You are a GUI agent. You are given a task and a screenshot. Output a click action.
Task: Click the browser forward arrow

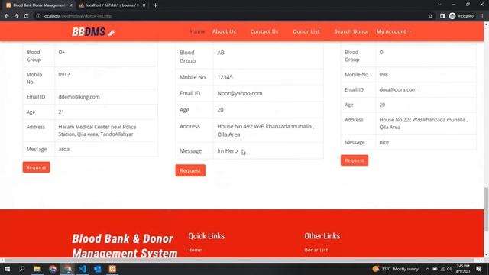coord(16,16)
